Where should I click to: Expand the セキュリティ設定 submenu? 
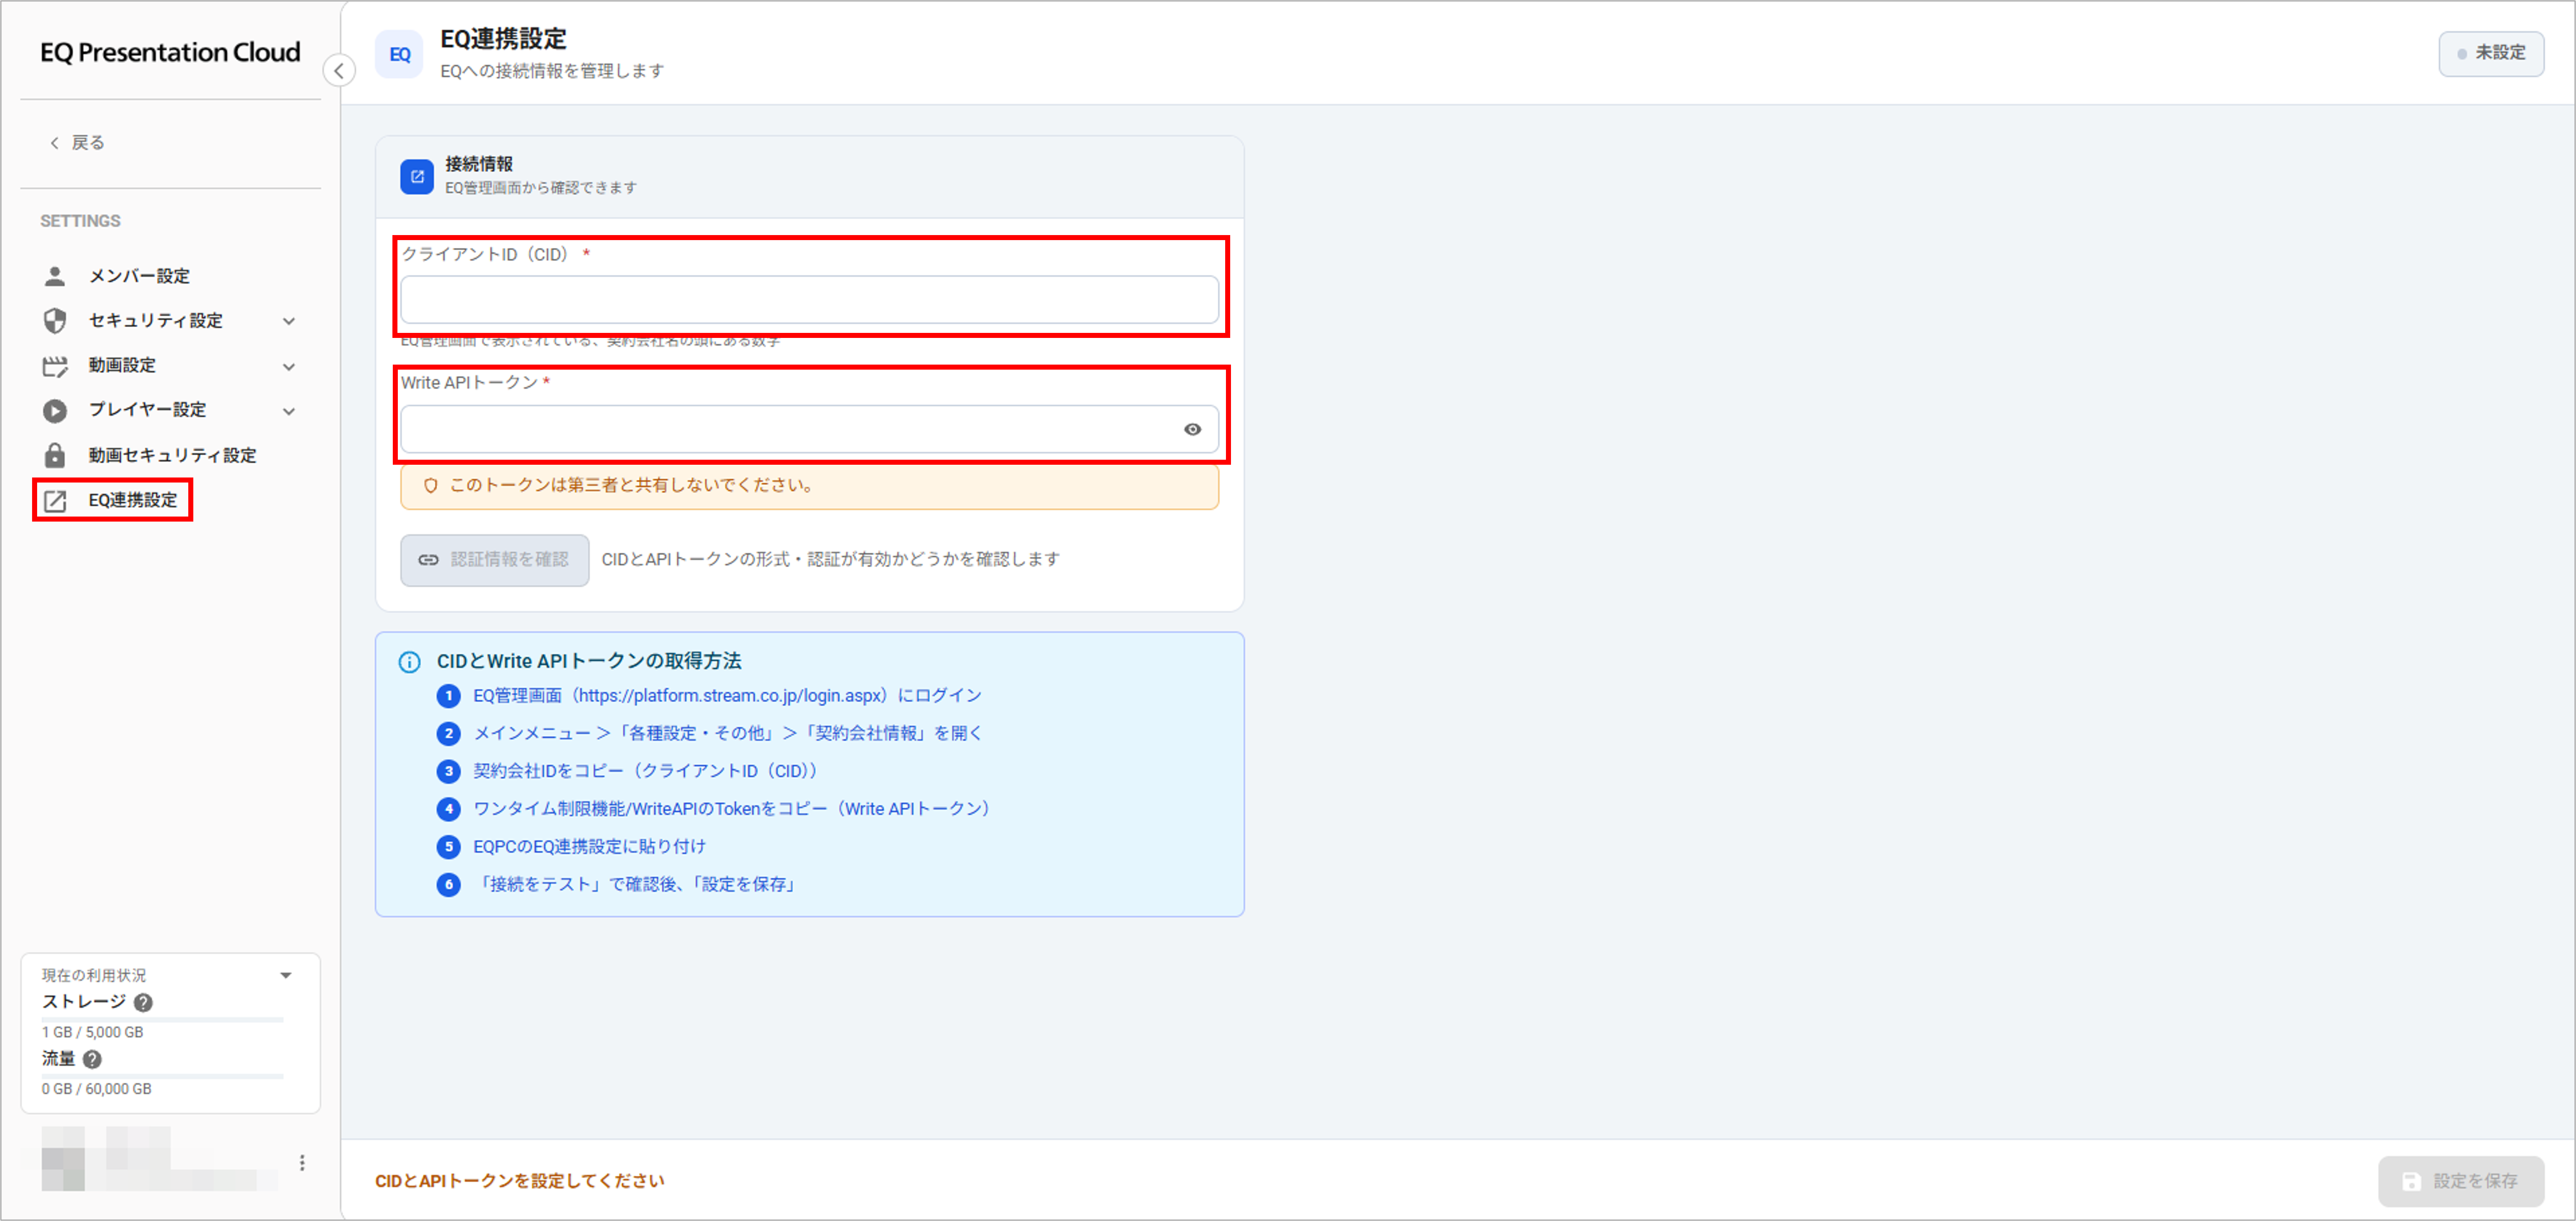click(289, 321)
